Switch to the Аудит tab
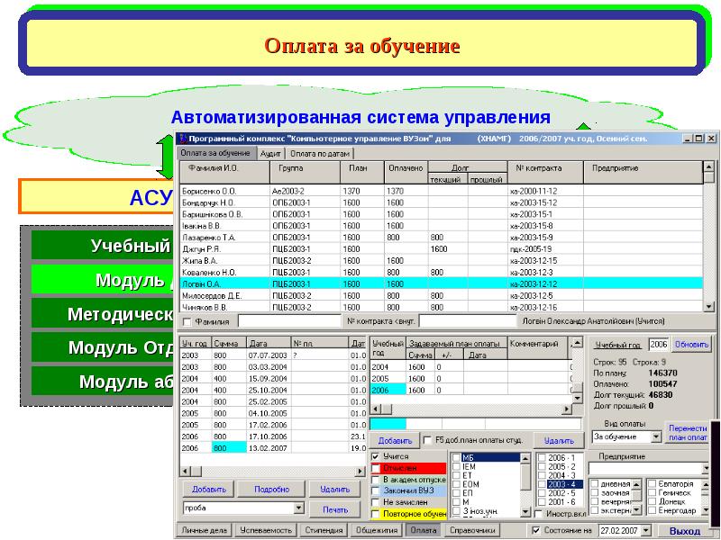The width and height of the screenshot is (721, 540). click(x=271, y=154)
